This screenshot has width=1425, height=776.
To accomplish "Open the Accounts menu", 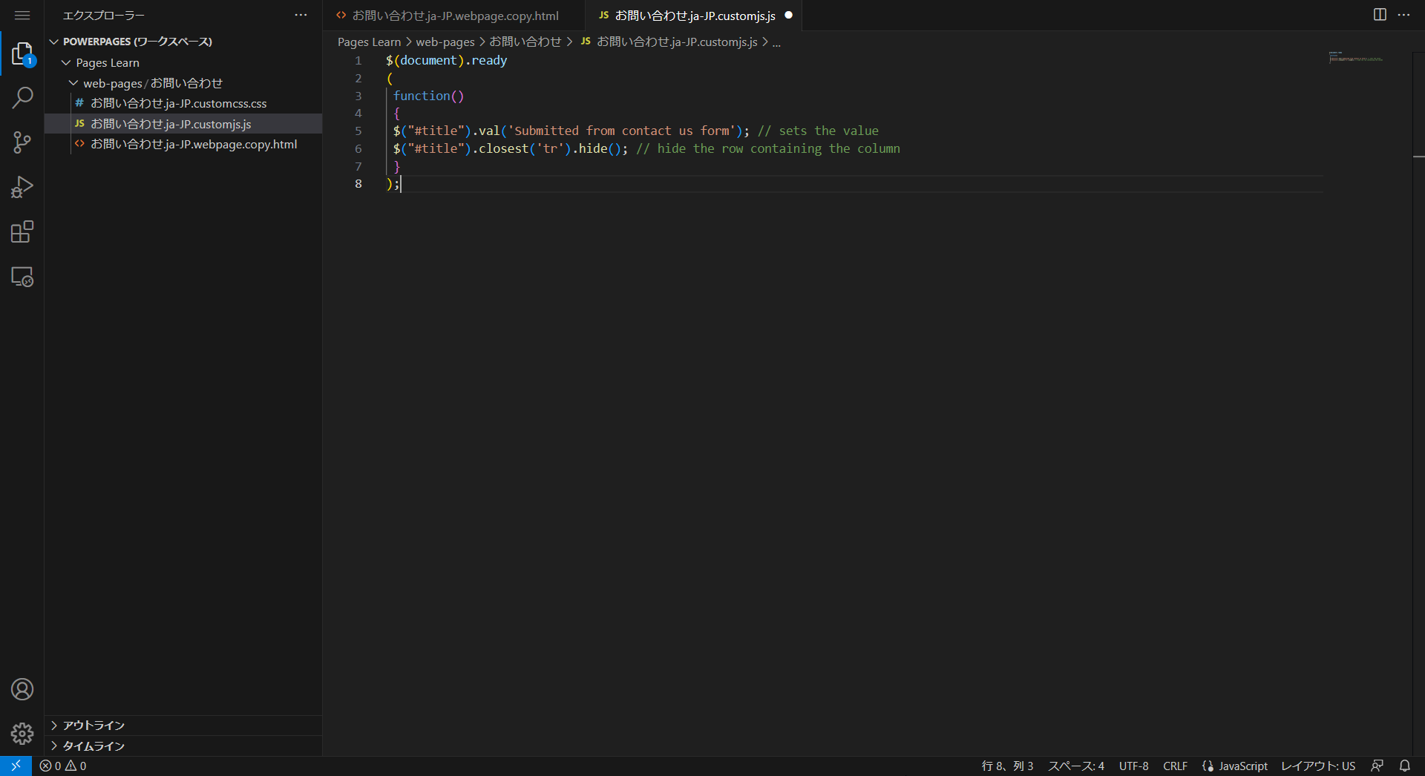I will tap(22, 689).
